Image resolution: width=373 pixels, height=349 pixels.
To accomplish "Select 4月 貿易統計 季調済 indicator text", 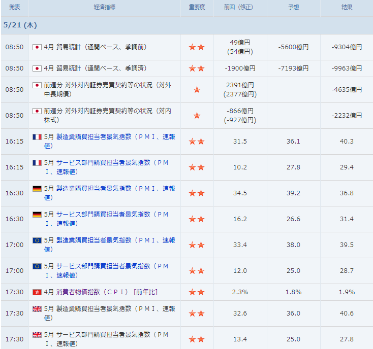I will click(x=96, y=68).
